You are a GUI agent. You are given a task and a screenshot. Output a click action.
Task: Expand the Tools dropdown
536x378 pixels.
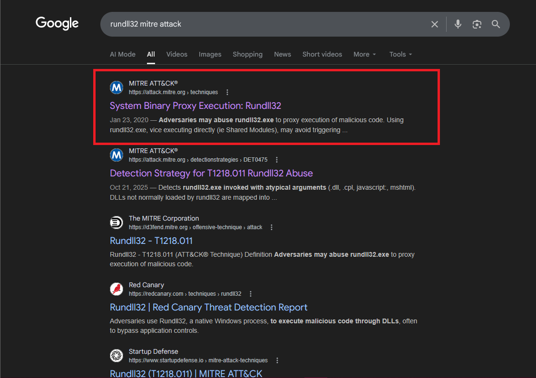point(400,54)
